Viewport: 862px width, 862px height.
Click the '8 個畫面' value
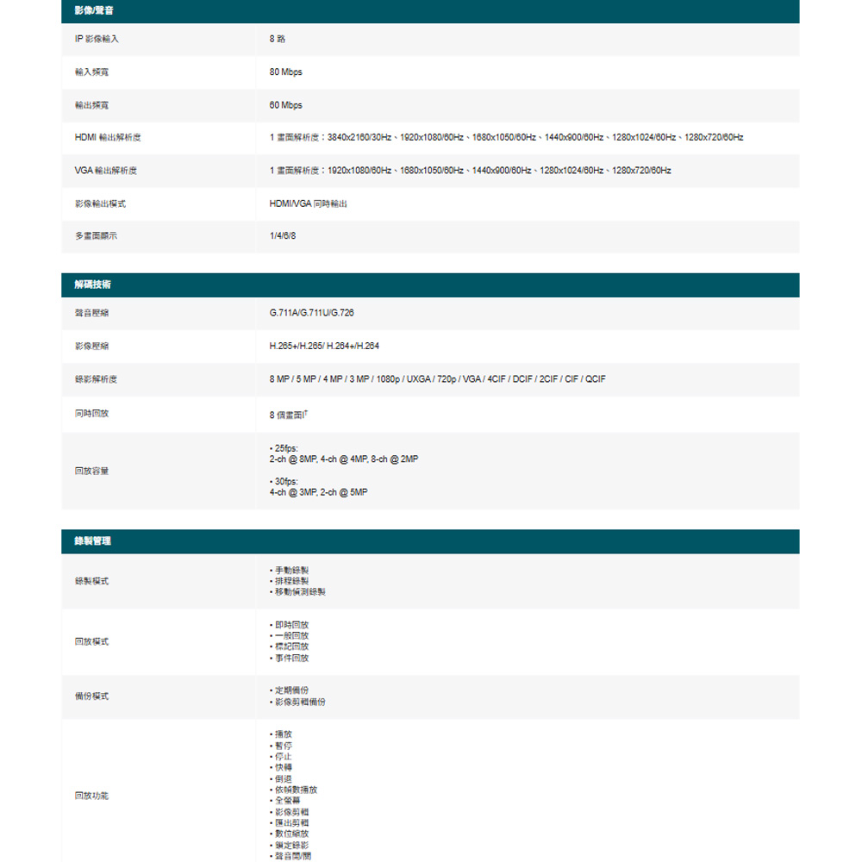pyautogui.click(x=288, y=415)
